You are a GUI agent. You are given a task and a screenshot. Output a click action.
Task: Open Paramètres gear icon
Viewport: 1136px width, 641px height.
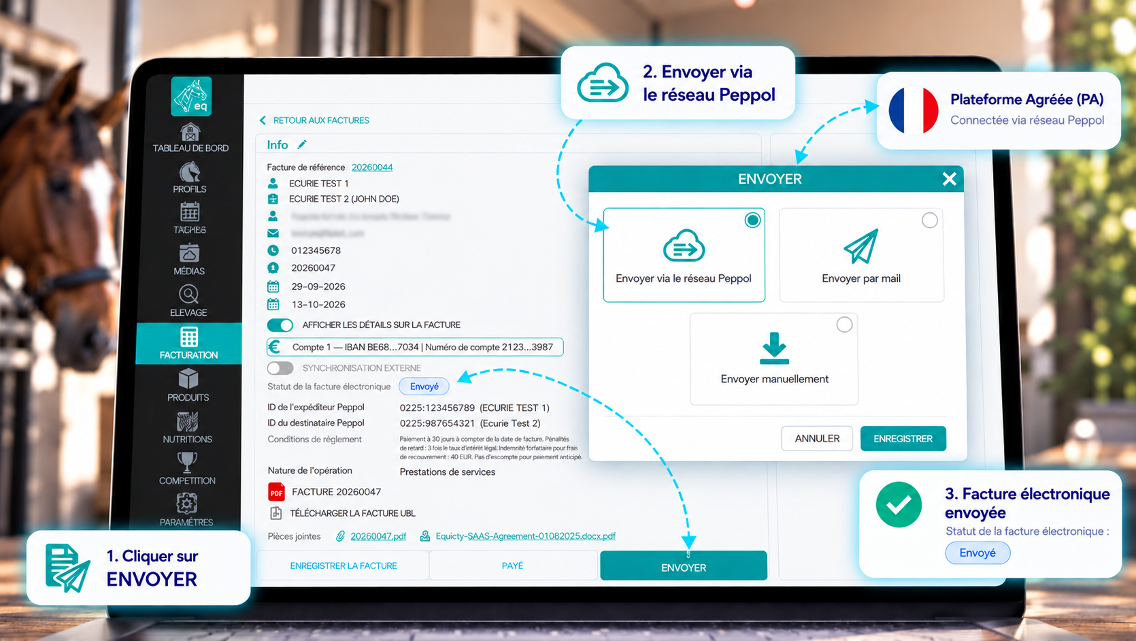[186, 504]
